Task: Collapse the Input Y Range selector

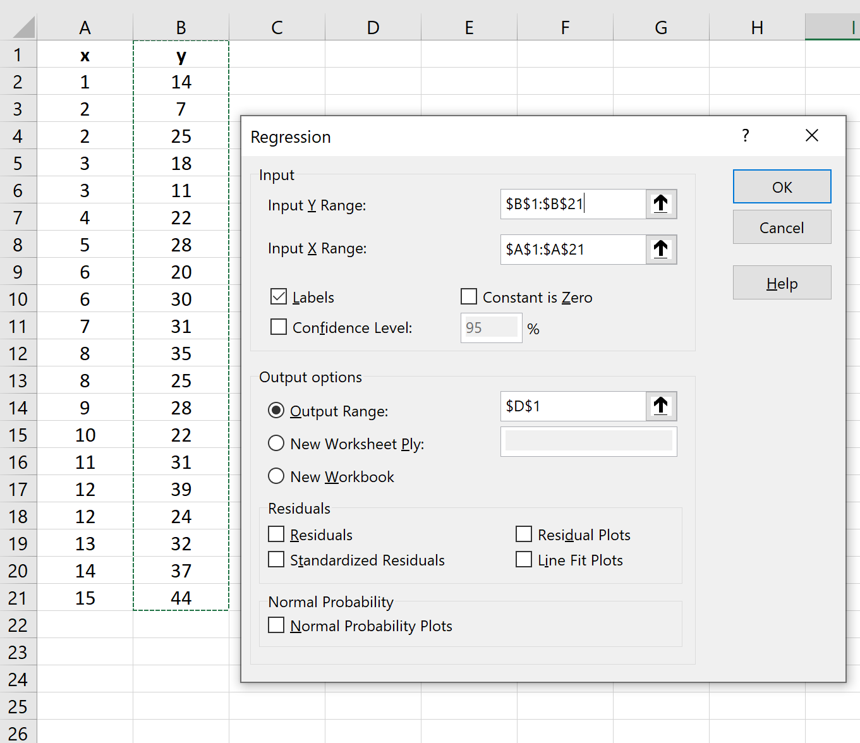Action: pyautogui.click(x=661, y=204)
